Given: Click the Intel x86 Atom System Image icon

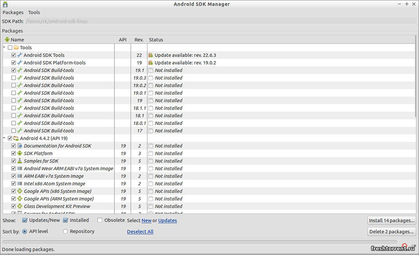Looking at the screenshot, I should (20, 184).
